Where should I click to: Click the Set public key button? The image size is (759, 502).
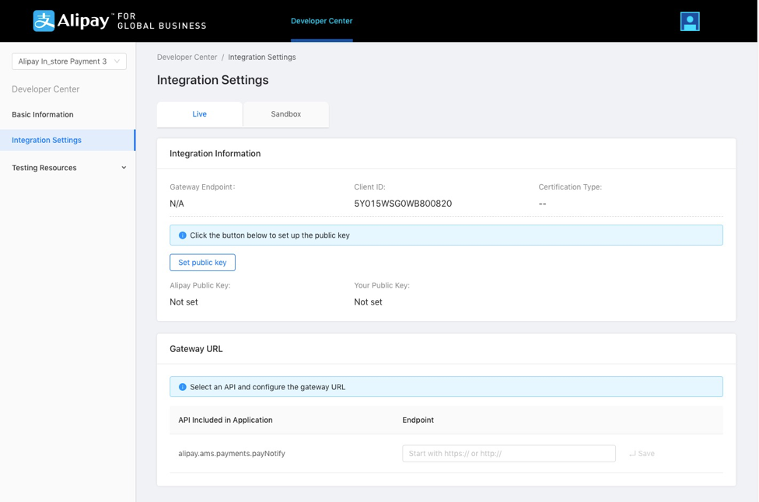coord(202,263)
